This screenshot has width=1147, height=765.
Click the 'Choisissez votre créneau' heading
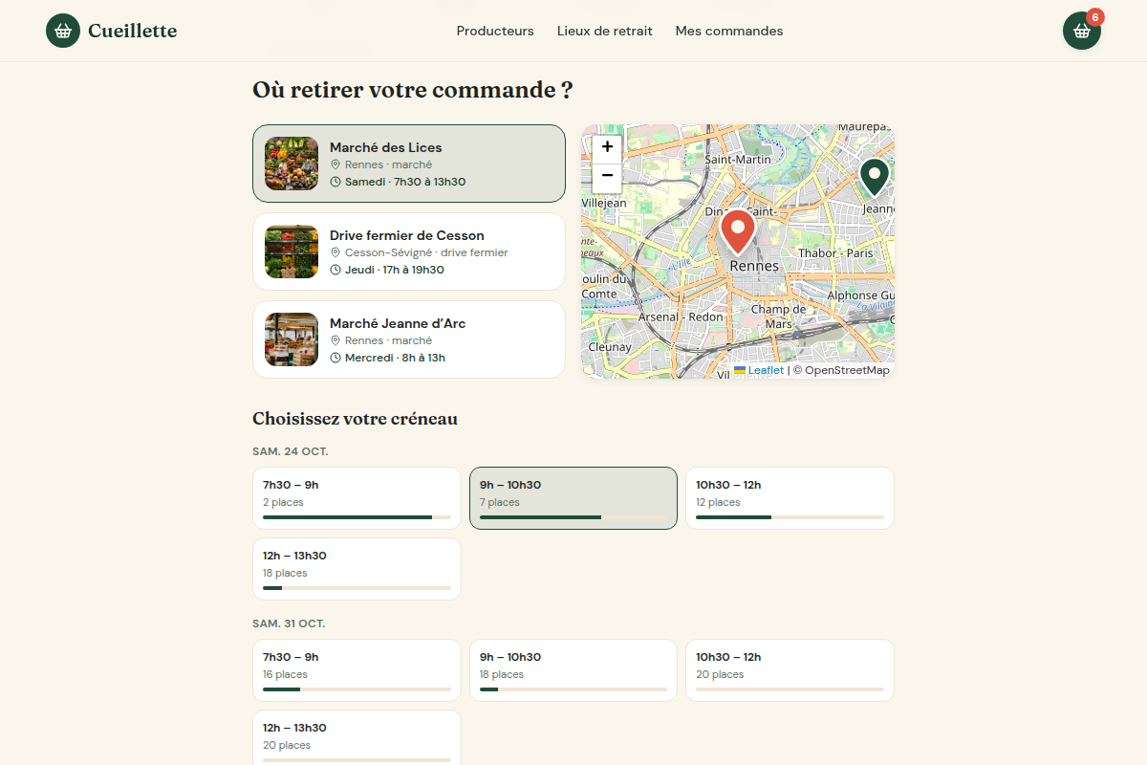click(355, 419)
